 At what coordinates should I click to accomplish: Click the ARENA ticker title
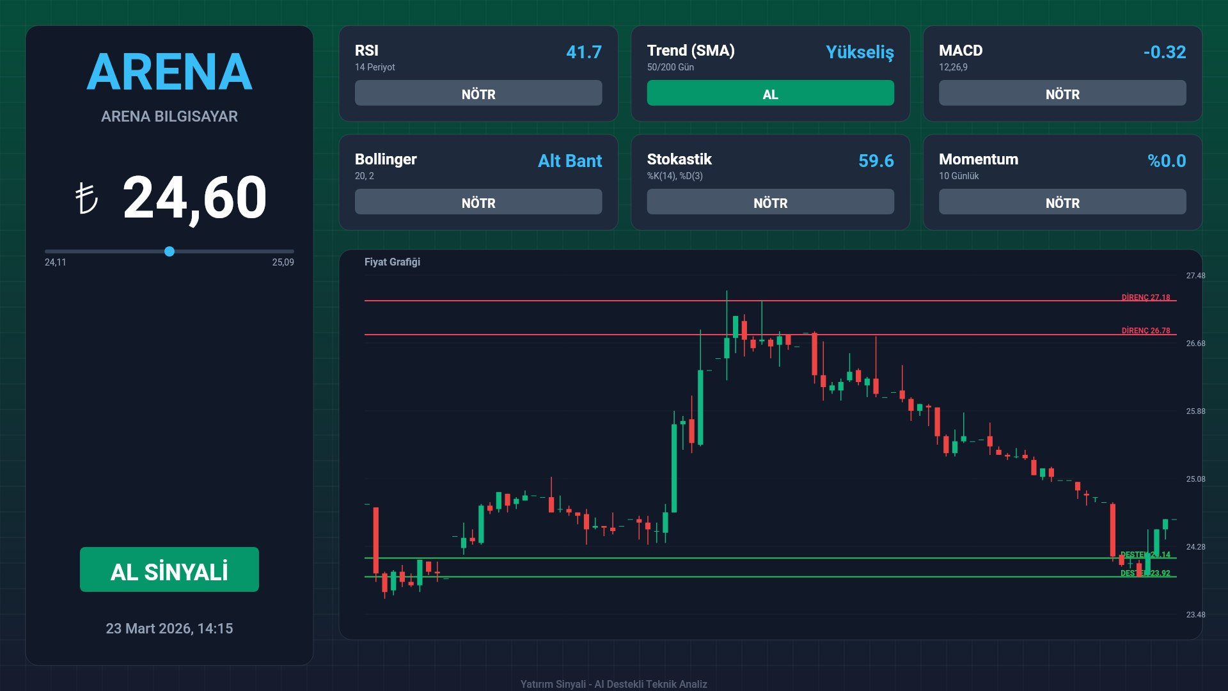coord(169,72)
